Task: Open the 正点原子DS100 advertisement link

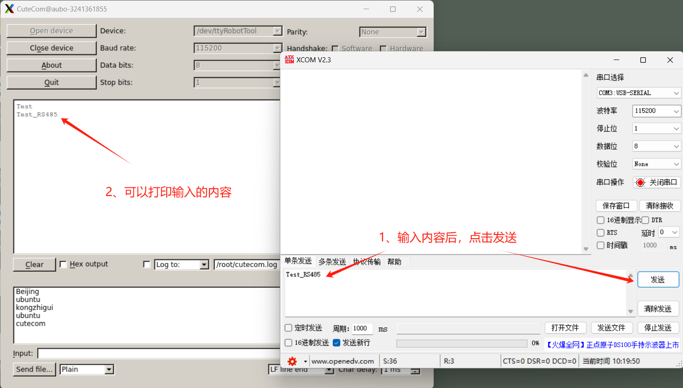Action: coord(612,345)
